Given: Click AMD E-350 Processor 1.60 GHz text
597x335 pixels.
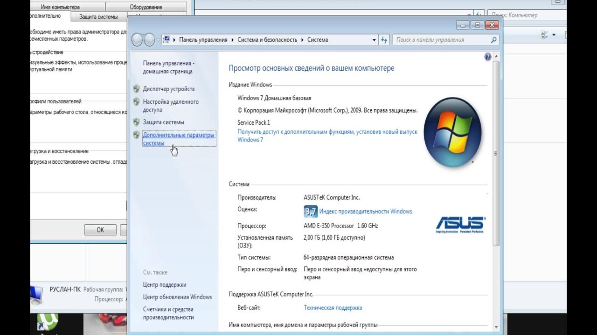Looking at the screenshot, I should (x=341, y=226).
